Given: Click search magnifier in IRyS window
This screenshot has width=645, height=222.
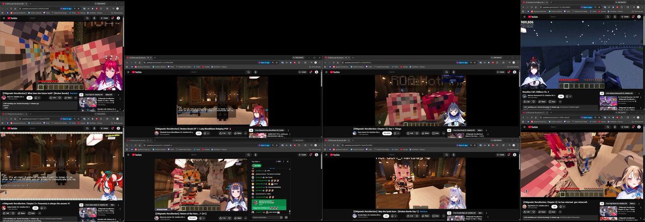Looking at the screenshot, I should pos(87,18).
